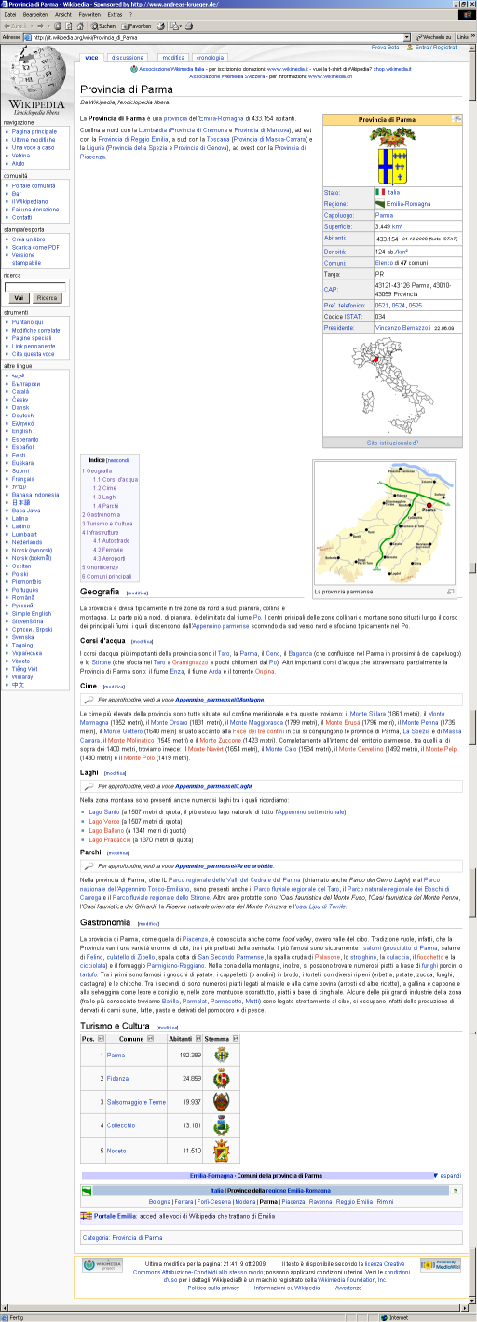Click 'Scarica come PDF' link
Image resolution: width=477 pixels, height=1322 pixels.
tap(36, 247)
